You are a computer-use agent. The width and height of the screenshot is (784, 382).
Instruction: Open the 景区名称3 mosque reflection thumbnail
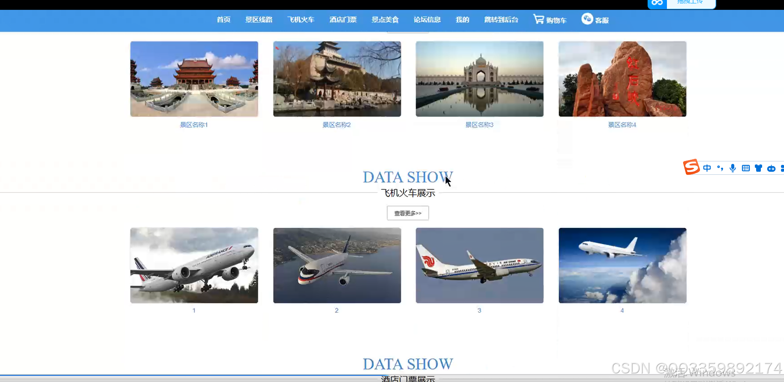click(x=479, y=79)
